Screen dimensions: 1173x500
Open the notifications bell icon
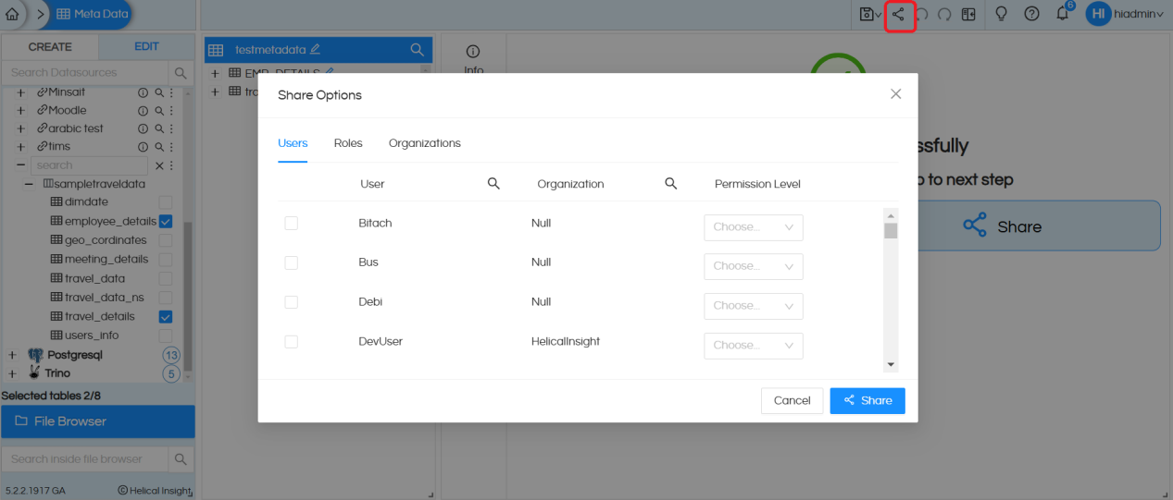click(x=1063, y=14)
